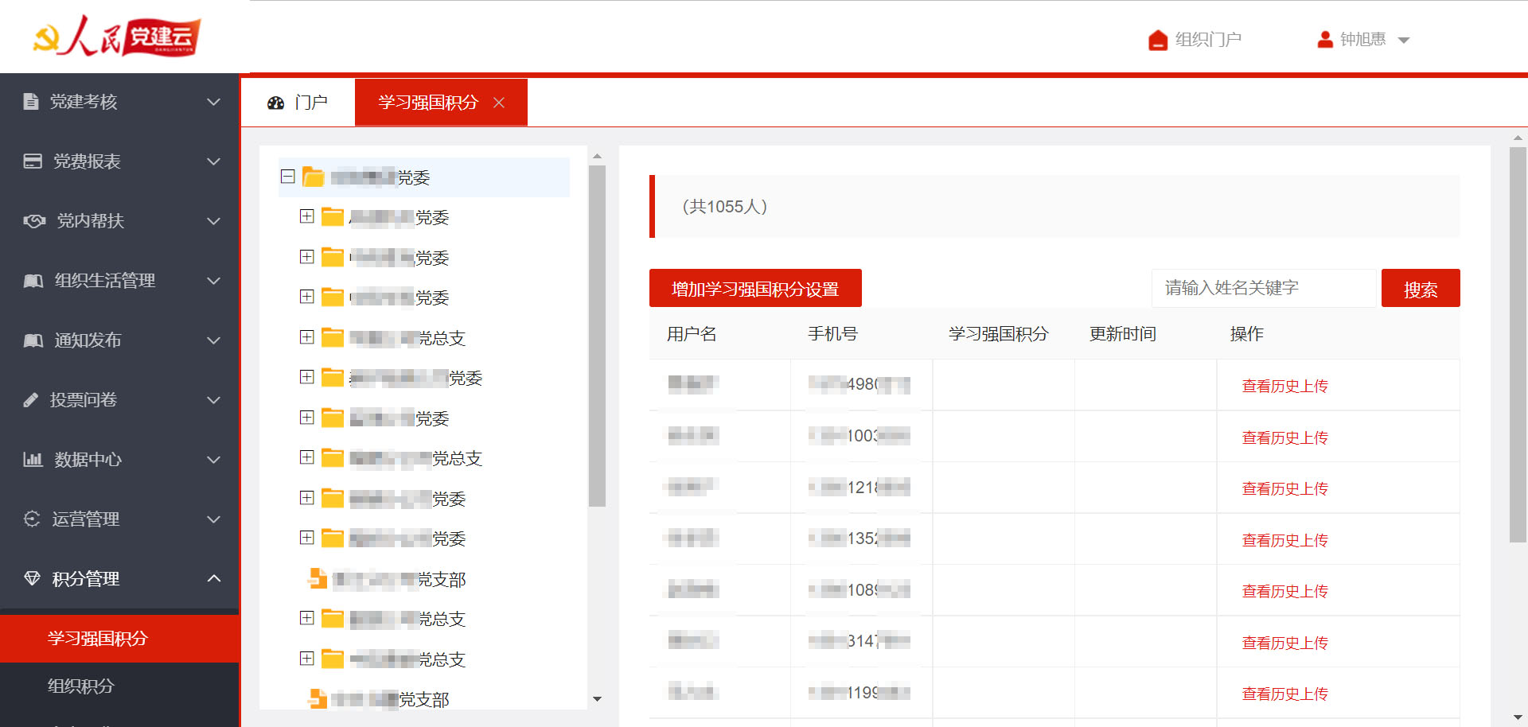The image size is (1528, 727).
Task: Click the 组织生活管理 book icon
Action: pos(33,280)
